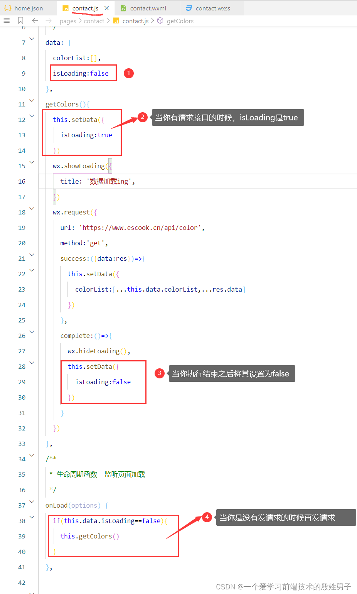Collapse the getColors function at line 11

pyautogui.click(x=32, y=100)
